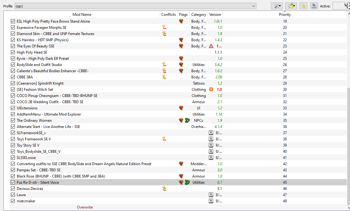
Task: Click heart flag for Converting outfits to SSE row
Action: (x=181, y=164)
